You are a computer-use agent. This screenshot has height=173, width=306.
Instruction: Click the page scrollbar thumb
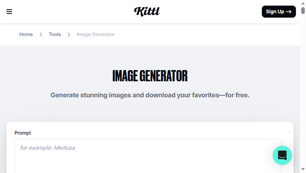click(x=303, y=10)
